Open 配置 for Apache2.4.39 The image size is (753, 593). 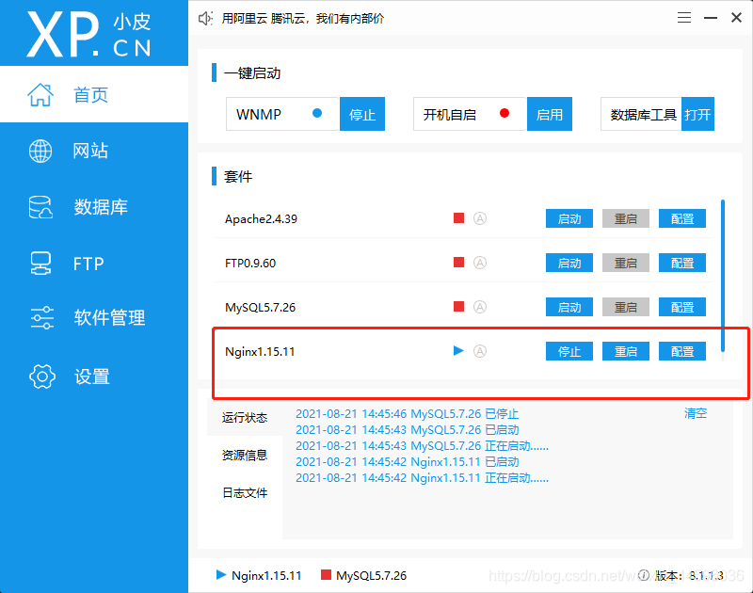click(x=681, y=218)
